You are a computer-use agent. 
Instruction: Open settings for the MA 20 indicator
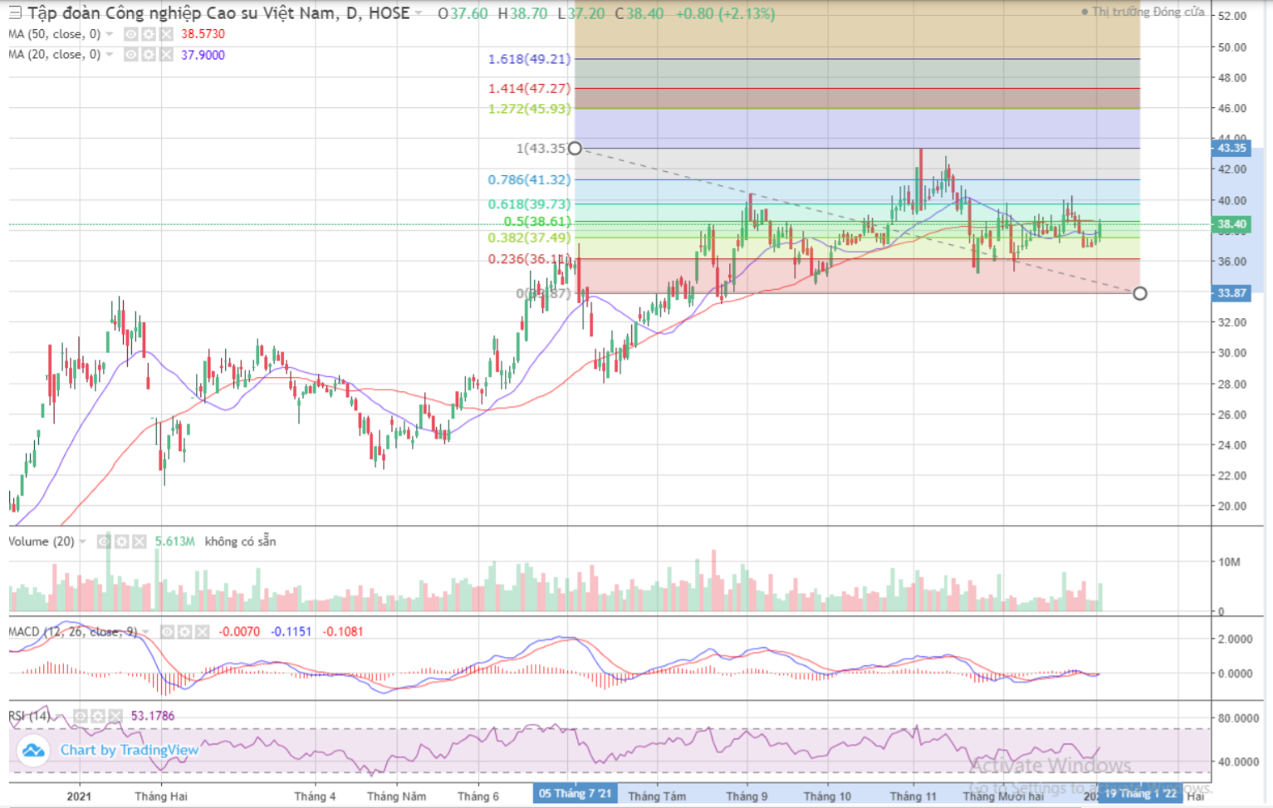148,55
